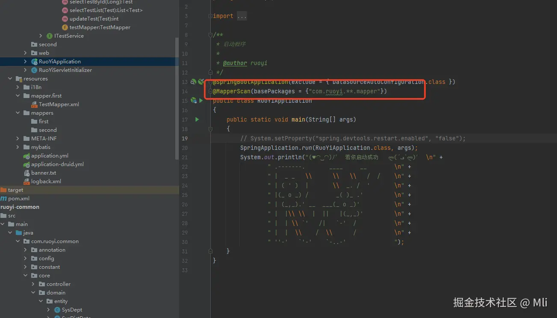
Task: Expand the annotation package
Action: (x=26, y=250)
